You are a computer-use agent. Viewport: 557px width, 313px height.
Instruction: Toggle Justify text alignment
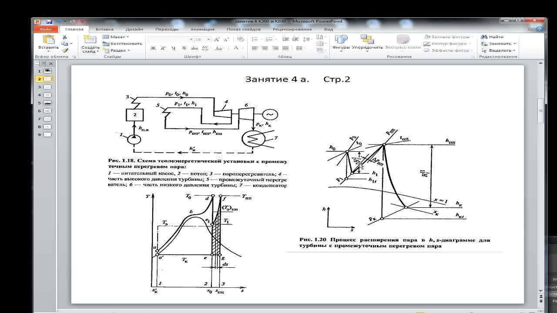click(x=285, y=48)
